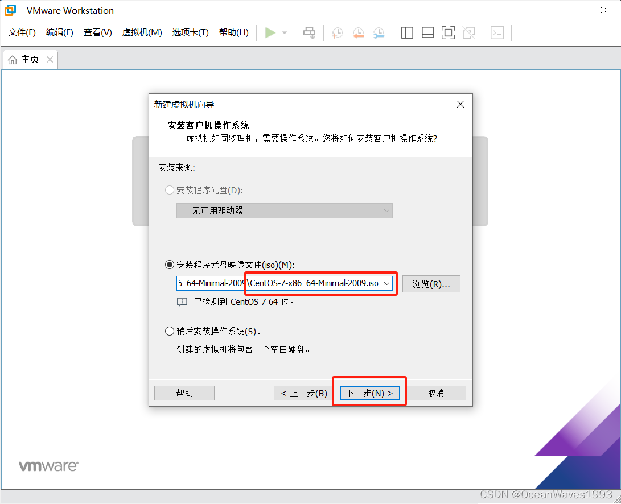Open the 无可用驱动器 dropdown
This screenshot has height=504, width=621.
tap(285, 210)
